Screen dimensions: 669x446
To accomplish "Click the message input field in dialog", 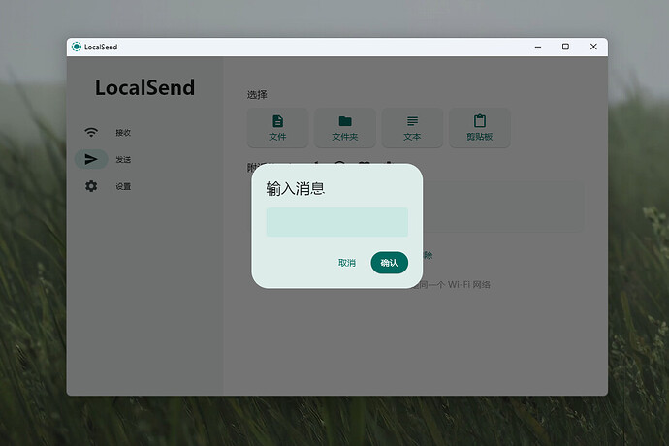I will [x=337, y=222].
